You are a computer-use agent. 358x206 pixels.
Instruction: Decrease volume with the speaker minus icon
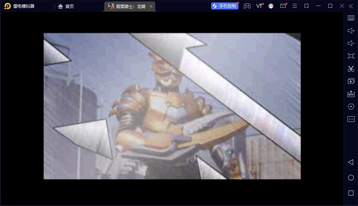(351, 43)
